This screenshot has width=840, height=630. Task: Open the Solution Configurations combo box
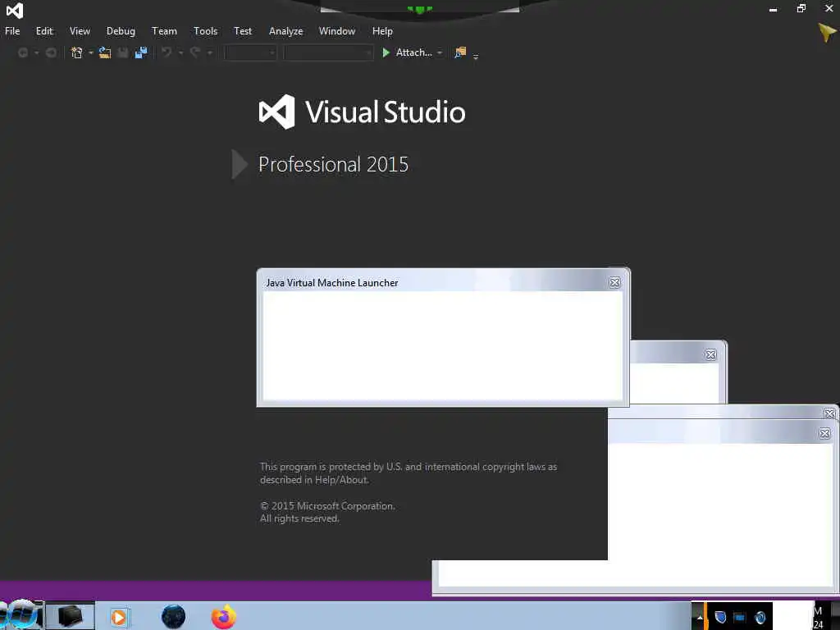point(251,52)
